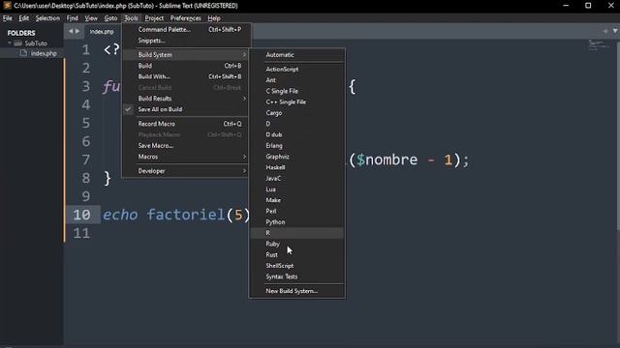Select ActionScript build system
The height and width of the screenshot is (348, 620).
pyautogui.click(x=297, y=69)
